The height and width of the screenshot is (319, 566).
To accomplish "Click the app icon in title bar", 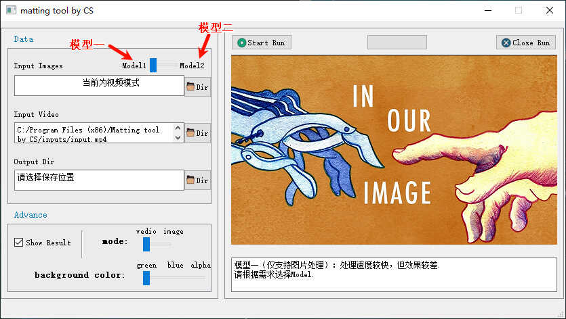I will pyautogui.click(x=11, y=10).
